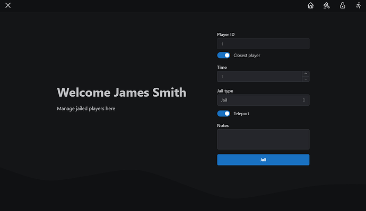Screen dimensions: 366x211
Task: Open the padlock jailed players icon
Action: [x=343, y=5]
